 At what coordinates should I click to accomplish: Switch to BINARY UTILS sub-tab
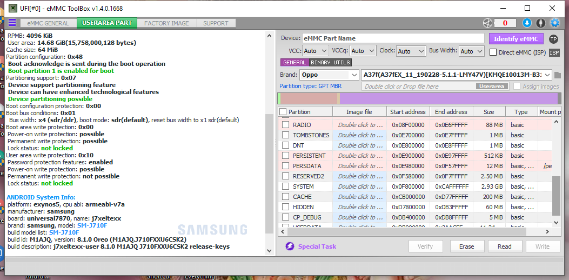(331, 63)
